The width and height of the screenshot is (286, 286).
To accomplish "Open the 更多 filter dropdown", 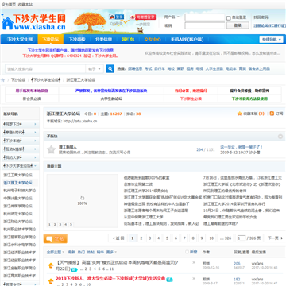I will [111, 252].
